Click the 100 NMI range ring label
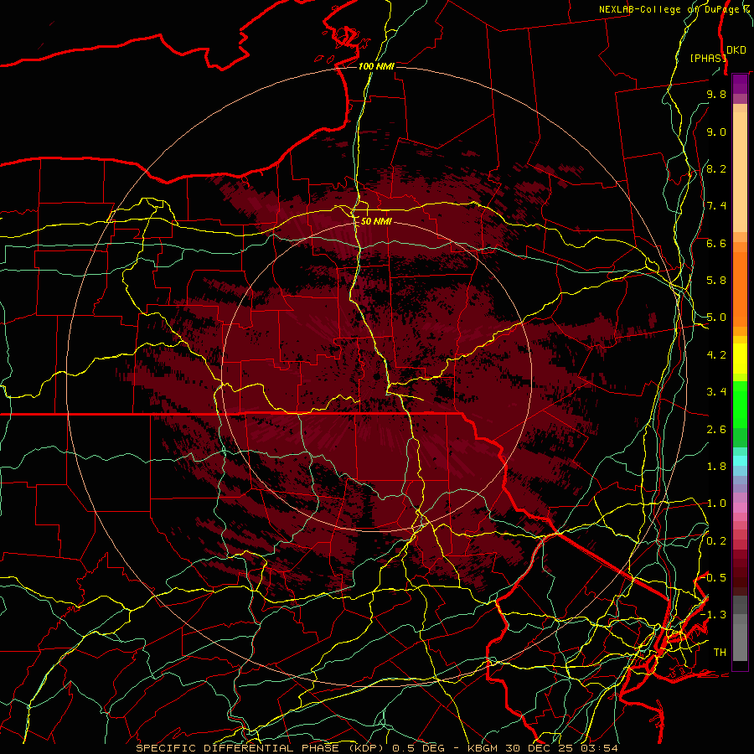This screenshot has height=754, width=754. tap(376, 66)
